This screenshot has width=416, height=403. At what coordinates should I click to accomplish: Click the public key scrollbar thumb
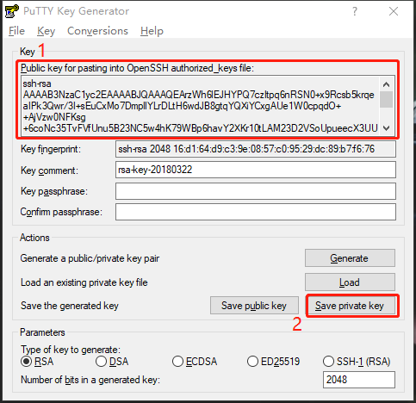386,99
